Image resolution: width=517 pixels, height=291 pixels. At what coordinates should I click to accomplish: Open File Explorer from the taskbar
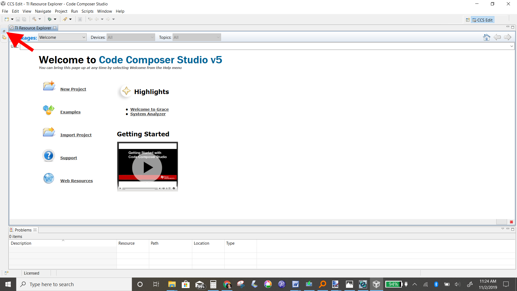172,284
